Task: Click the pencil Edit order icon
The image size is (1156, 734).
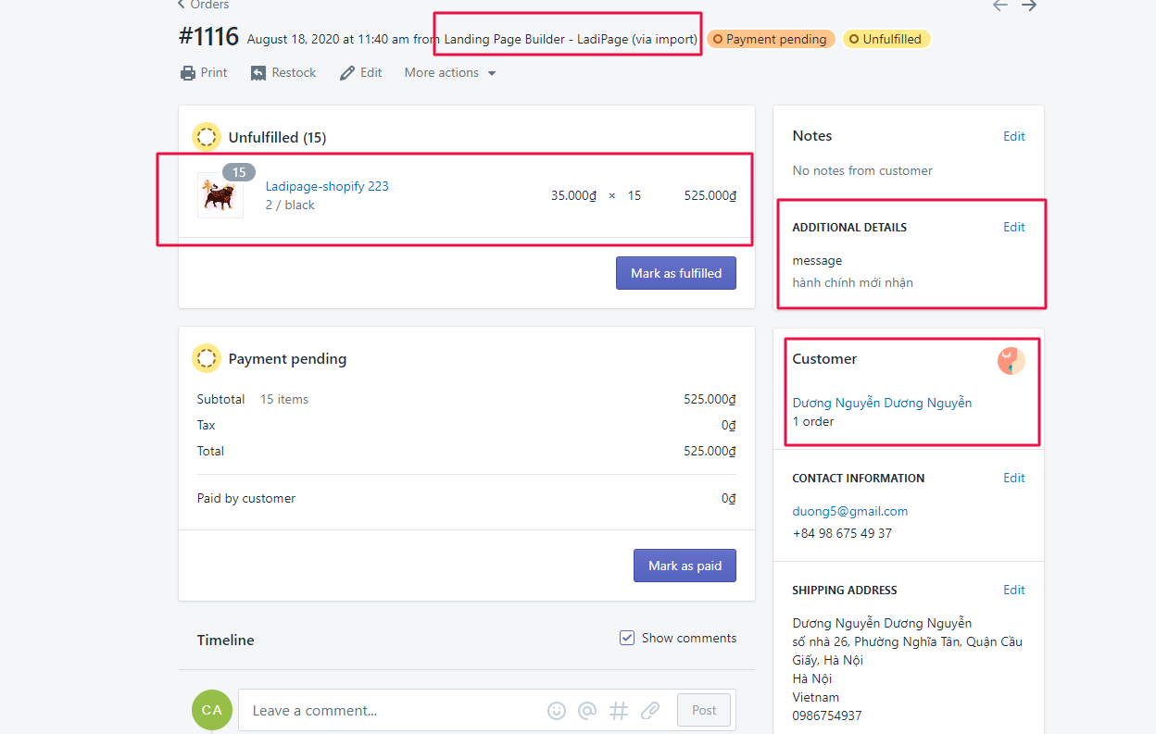Action: 347,73
